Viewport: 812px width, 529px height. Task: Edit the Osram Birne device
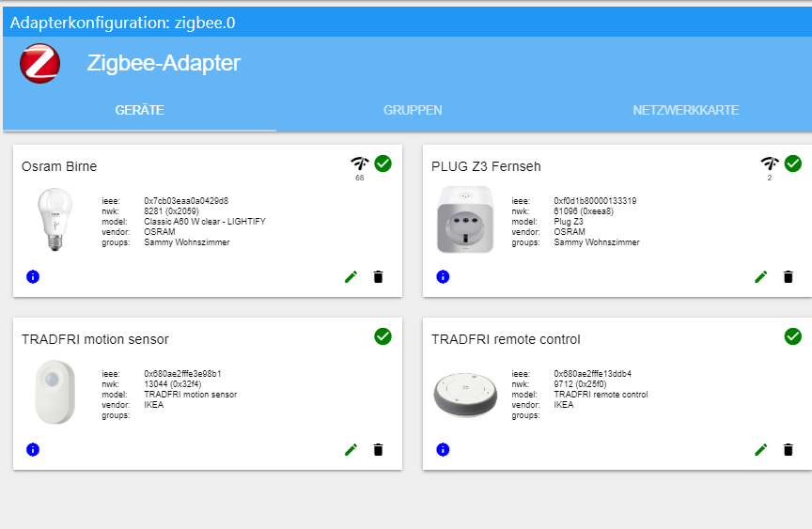(x=351, y=277)
